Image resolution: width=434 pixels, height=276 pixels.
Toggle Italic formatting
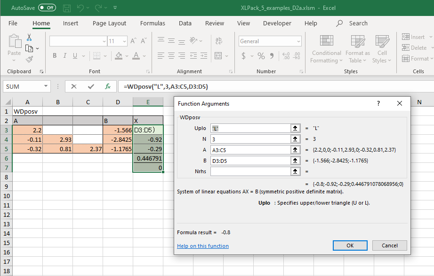(x=65, y=56)
